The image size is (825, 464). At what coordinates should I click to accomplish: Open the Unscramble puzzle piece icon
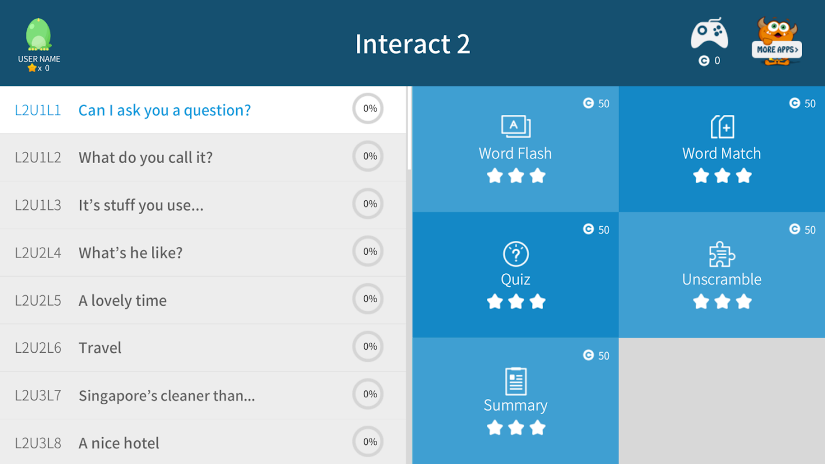point(722,254)
